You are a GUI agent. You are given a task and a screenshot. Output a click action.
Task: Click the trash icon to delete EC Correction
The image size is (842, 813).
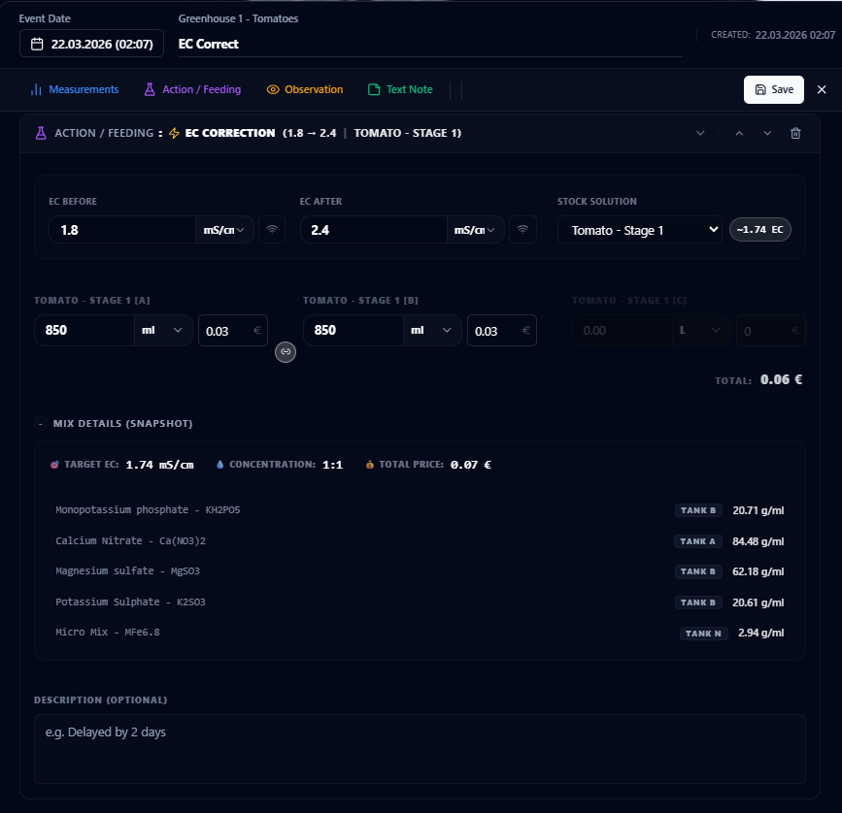pos(795,133)
